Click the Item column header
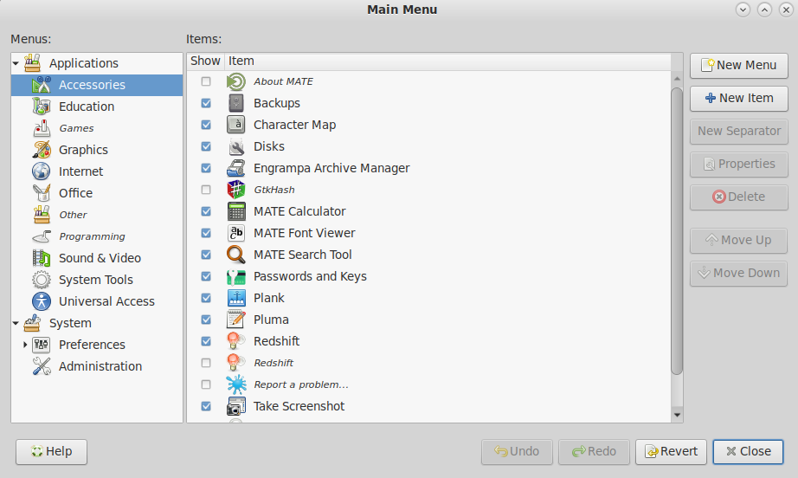 click(447, 61)
